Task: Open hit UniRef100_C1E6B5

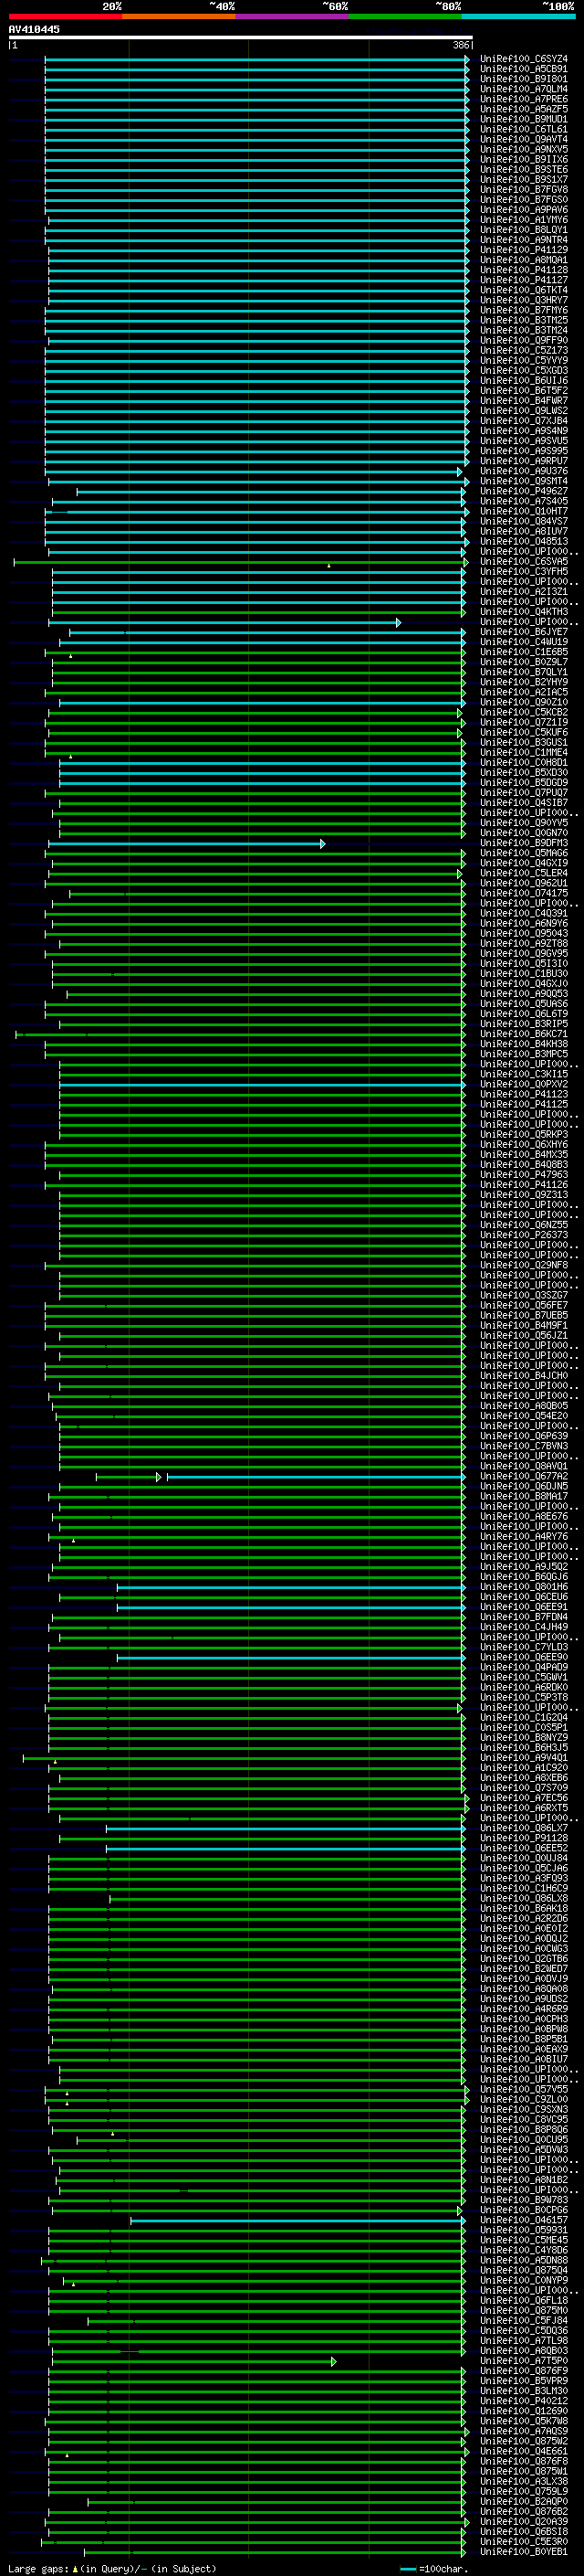Action: 523,652
